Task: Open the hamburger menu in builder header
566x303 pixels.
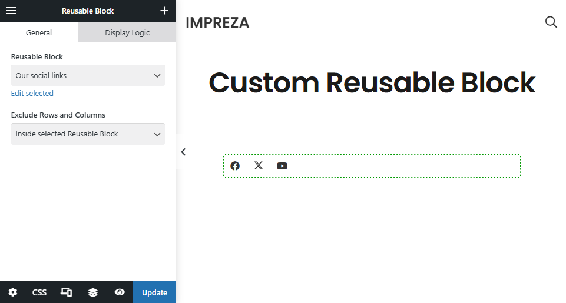Action: 11,11
